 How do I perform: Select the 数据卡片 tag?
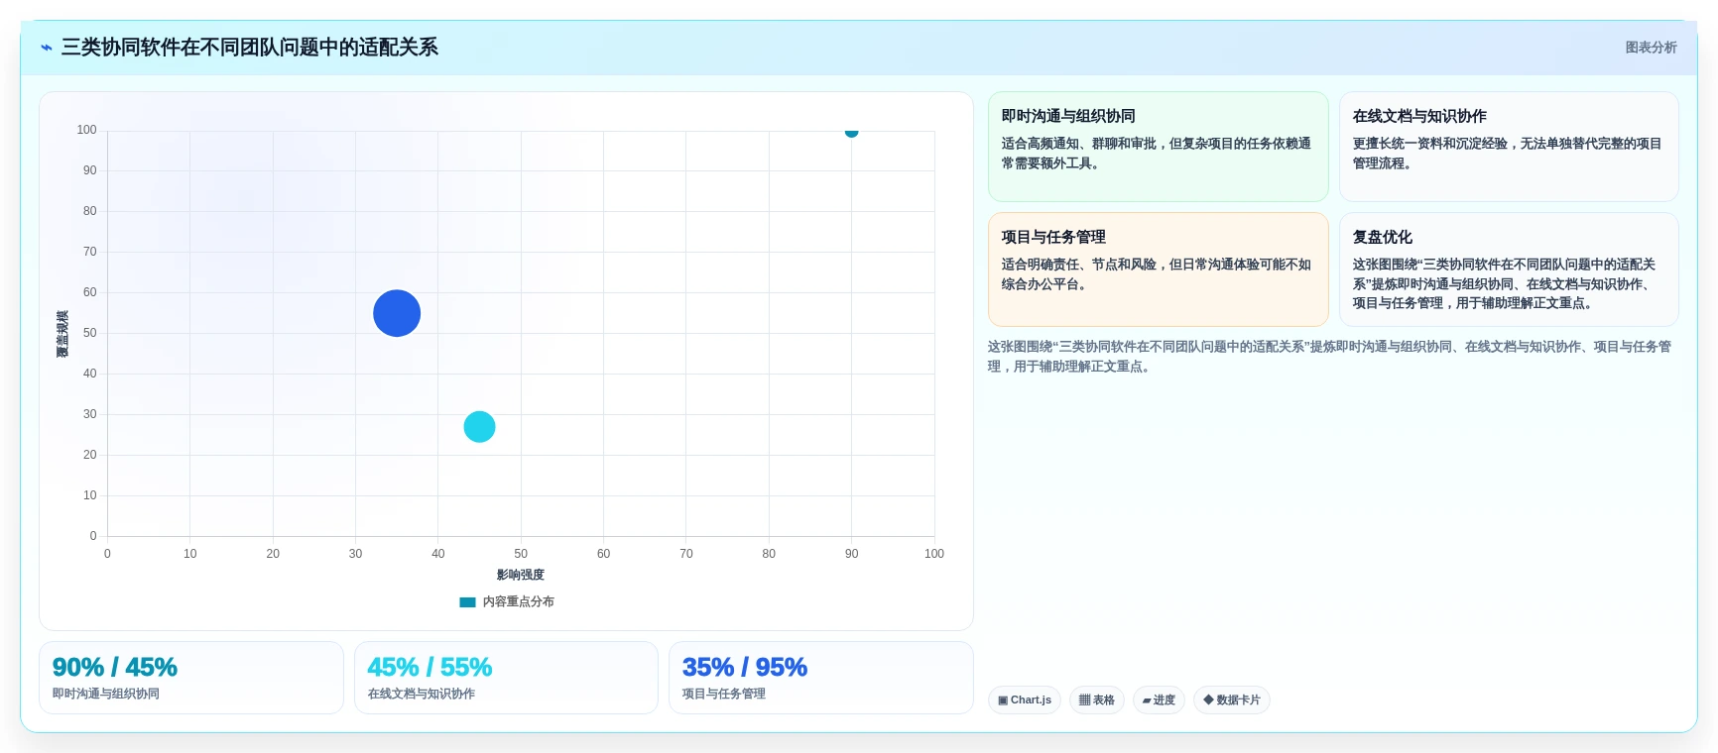click(x=1232, y=700)
